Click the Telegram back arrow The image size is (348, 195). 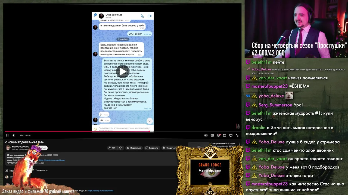95,16
